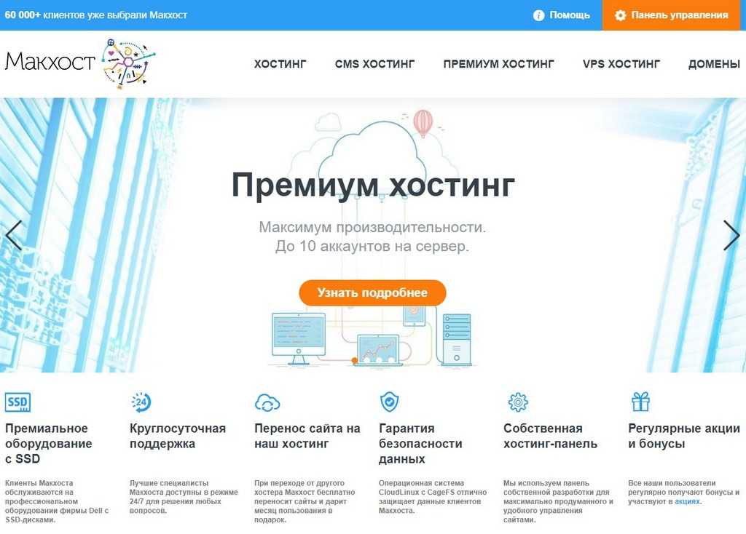Click the 24-hour support clock icon
Screen dimensions: 746x534
141,402
